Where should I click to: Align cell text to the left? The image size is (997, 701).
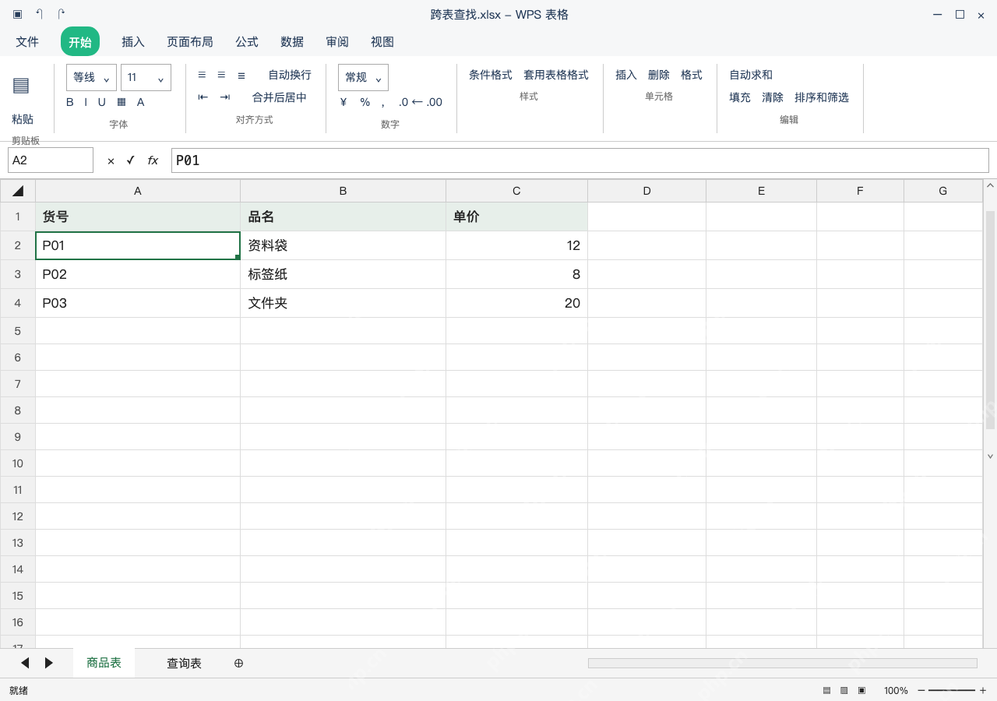202,75
